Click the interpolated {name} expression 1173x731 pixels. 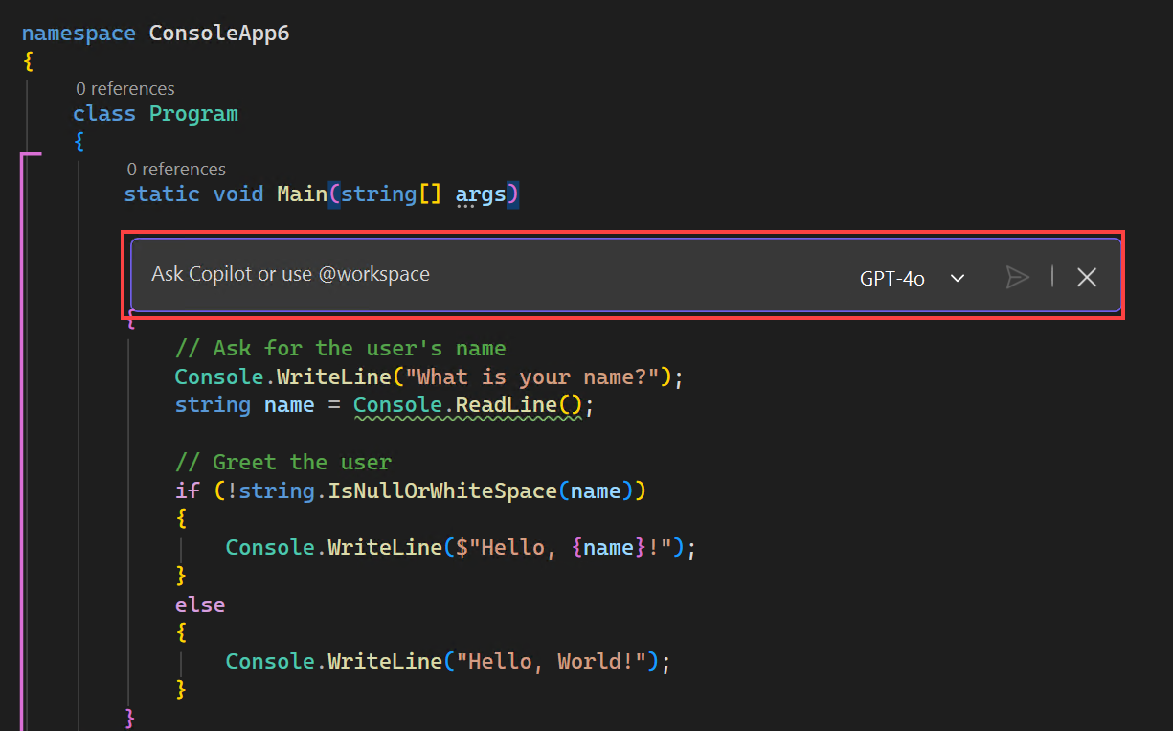pos(610,546)
